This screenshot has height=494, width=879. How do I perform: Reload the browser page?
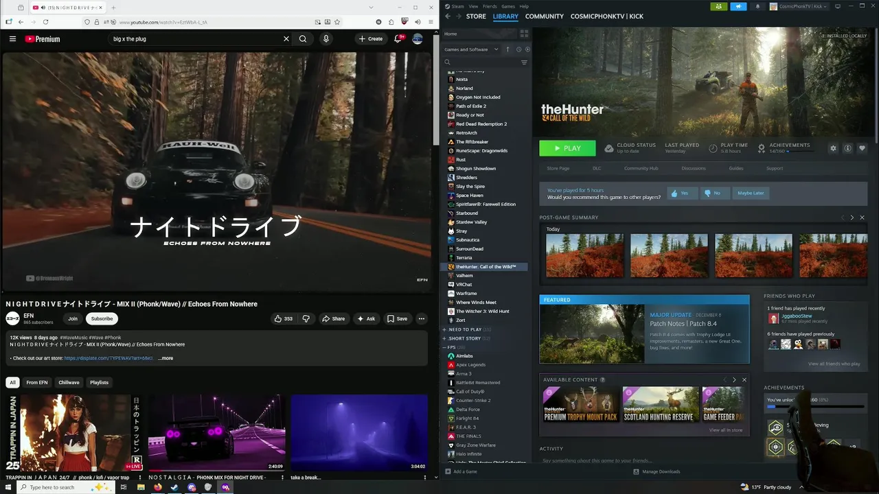46,22
